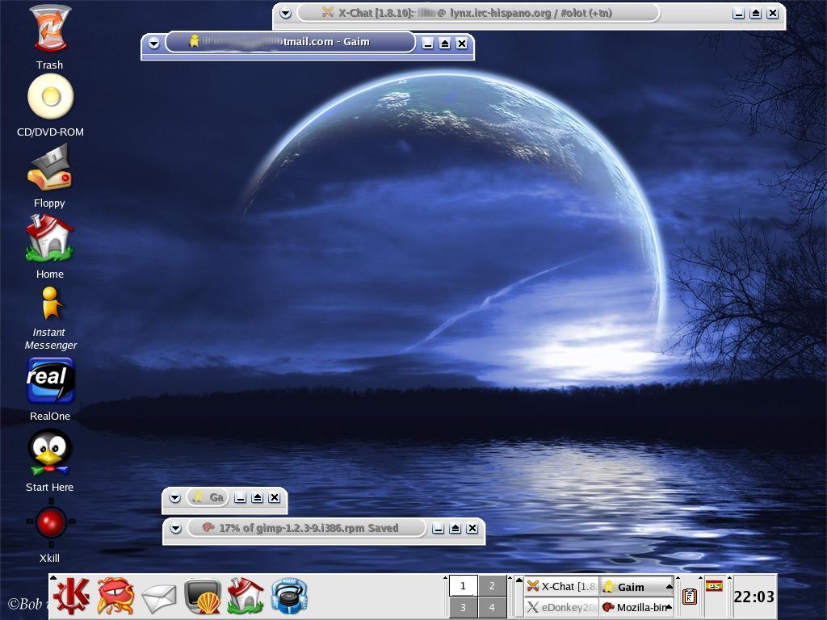
Task: Open the K menu in the panel
Action: 72,597
